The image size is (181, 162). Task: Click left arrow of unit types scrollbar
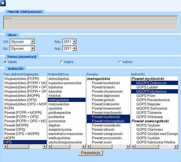(6, 146)
